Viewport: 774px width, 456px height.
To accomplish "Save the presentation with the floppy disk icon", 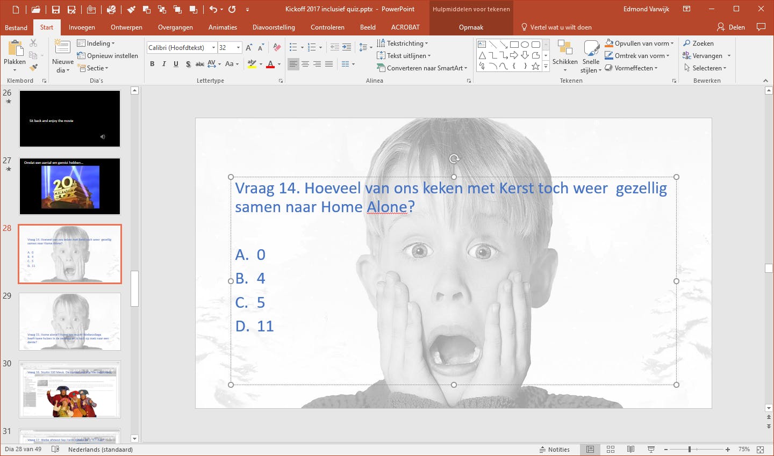I will tap(56, 10).
